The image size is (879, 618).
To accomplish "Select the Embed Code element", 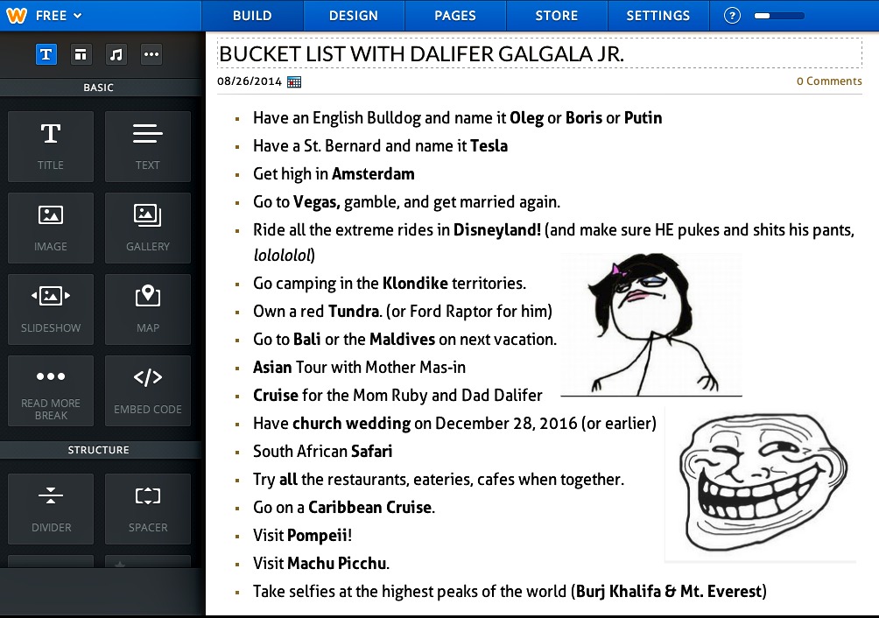I will click(x=148, y=390).
